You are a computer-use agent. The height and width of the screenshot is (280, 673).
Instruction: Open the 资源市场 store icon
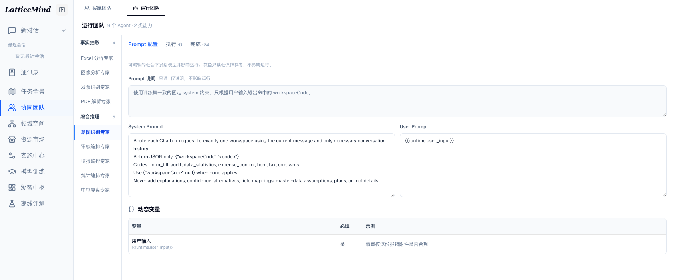point(12,140)
